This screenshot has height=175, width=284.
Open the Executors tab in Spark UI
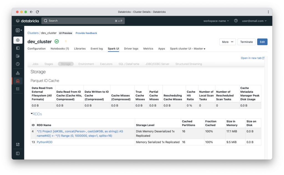[x=106, y=64]
